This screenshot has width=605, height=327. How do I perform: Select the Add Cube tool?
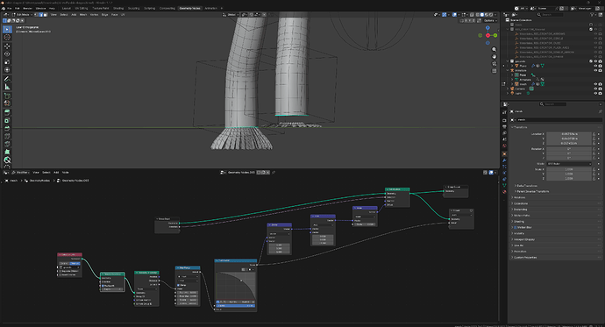(7, 96)
